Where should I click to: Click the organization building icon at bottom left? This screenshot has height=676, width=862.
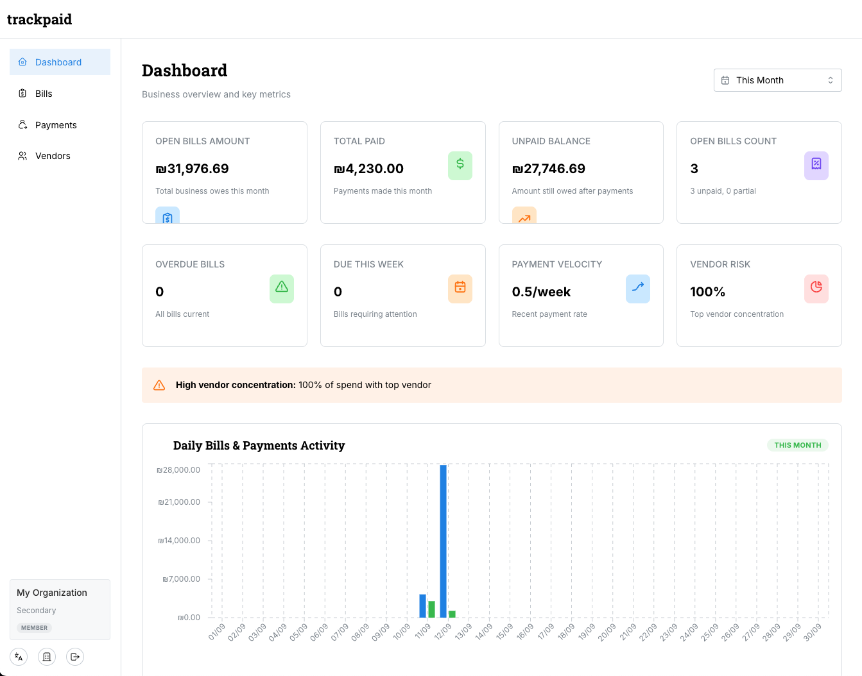pos(46,656)
